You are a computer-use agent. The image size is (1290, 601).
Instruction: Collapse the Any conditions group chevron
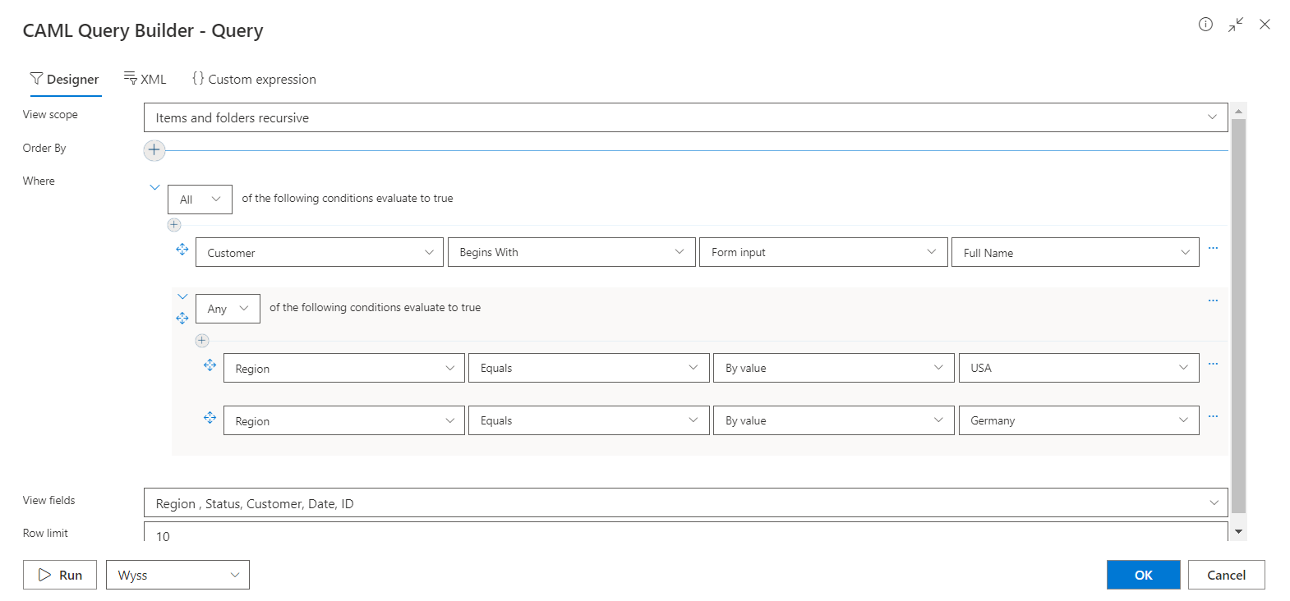click(x=182, y=297)
